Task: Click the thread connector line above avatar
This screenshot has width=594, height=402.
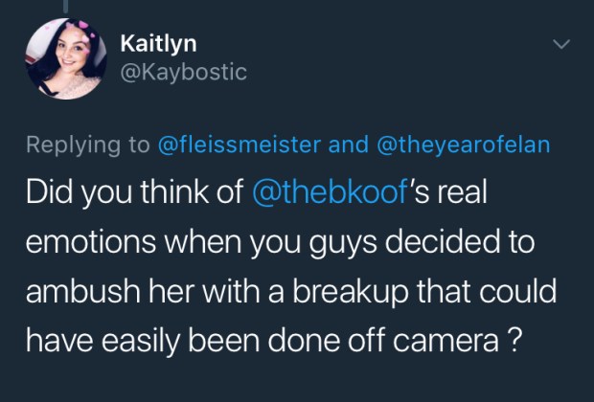Action: pyautogui.click(x=67, y=5)
